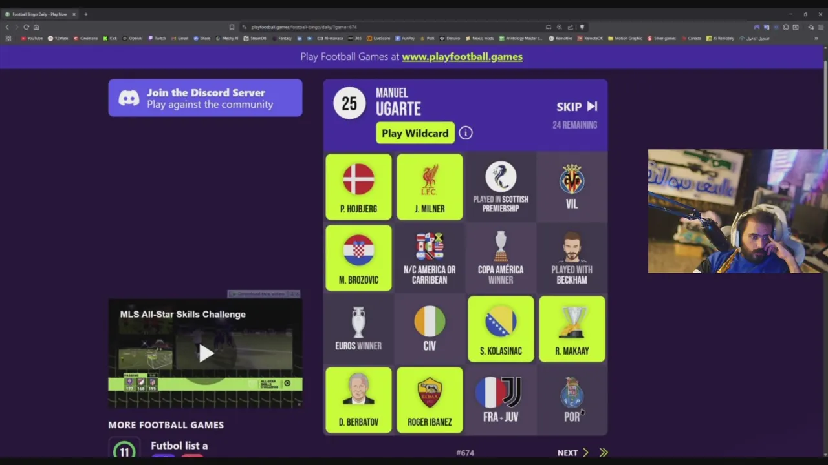828x465 pixels.
Task: Open the browser main menu icon
Action: (821, 27)
